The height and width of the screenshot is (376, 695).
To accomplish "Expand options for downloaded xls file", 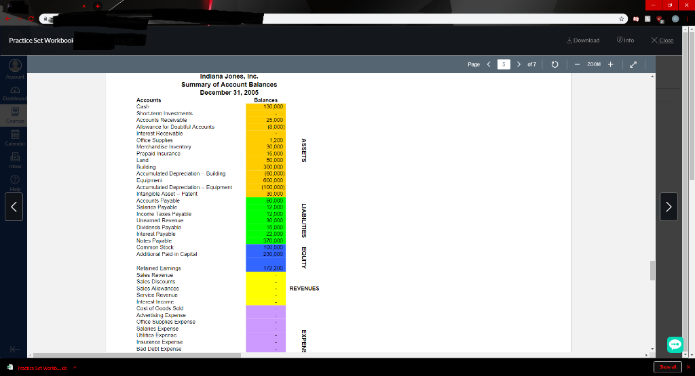I will pos(75,368).
